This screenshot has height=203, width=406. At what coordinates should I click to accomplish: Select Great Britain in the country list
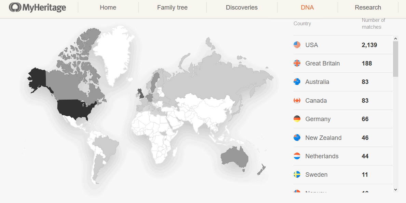[x=322, y=63]
